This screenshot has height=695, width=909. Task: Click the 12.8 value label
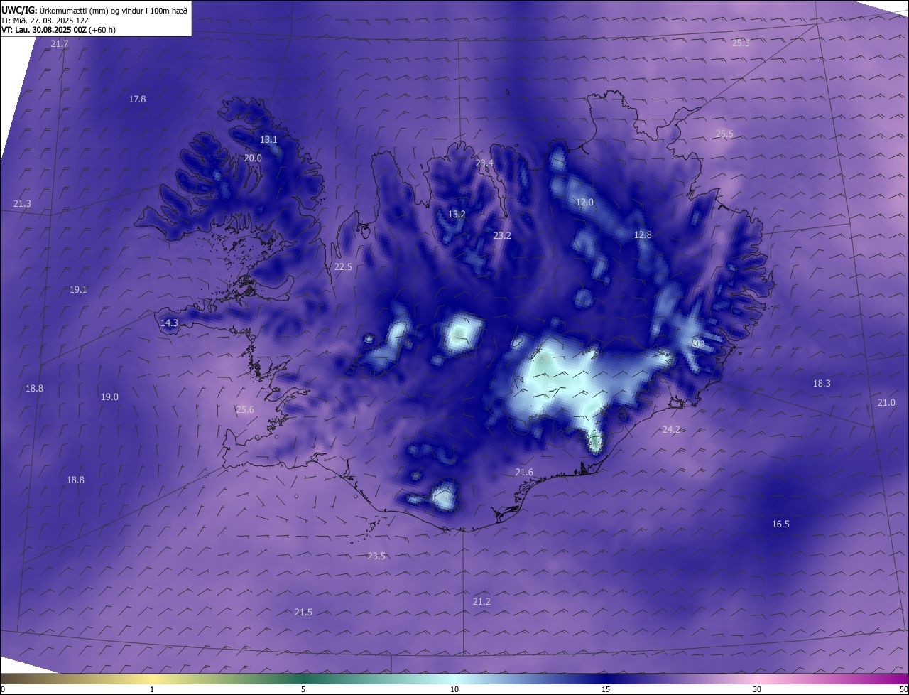click(643, 235)
